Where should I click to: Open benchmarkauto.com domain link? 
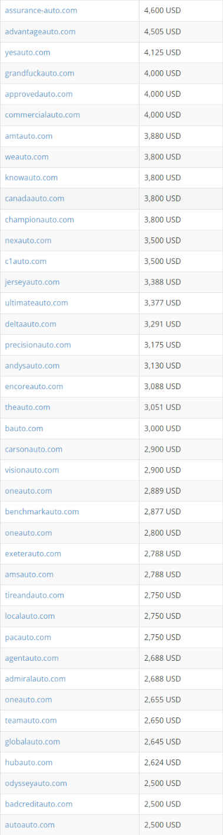pos(42,511)
